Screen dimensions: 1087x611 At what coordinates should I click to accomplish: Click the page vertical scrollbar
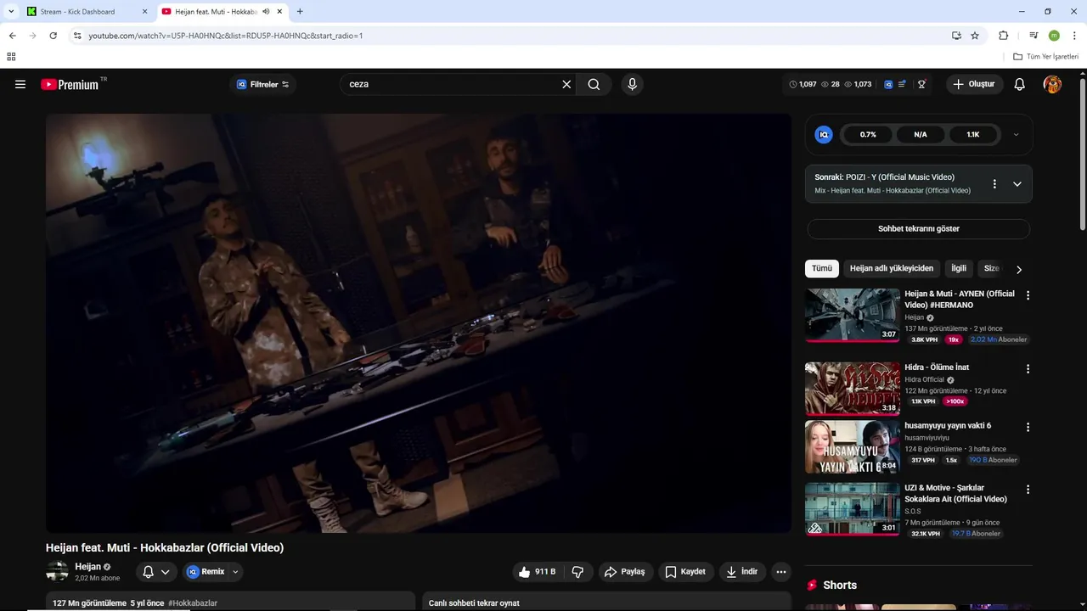pyautogui.click(x=1082, y=153)
